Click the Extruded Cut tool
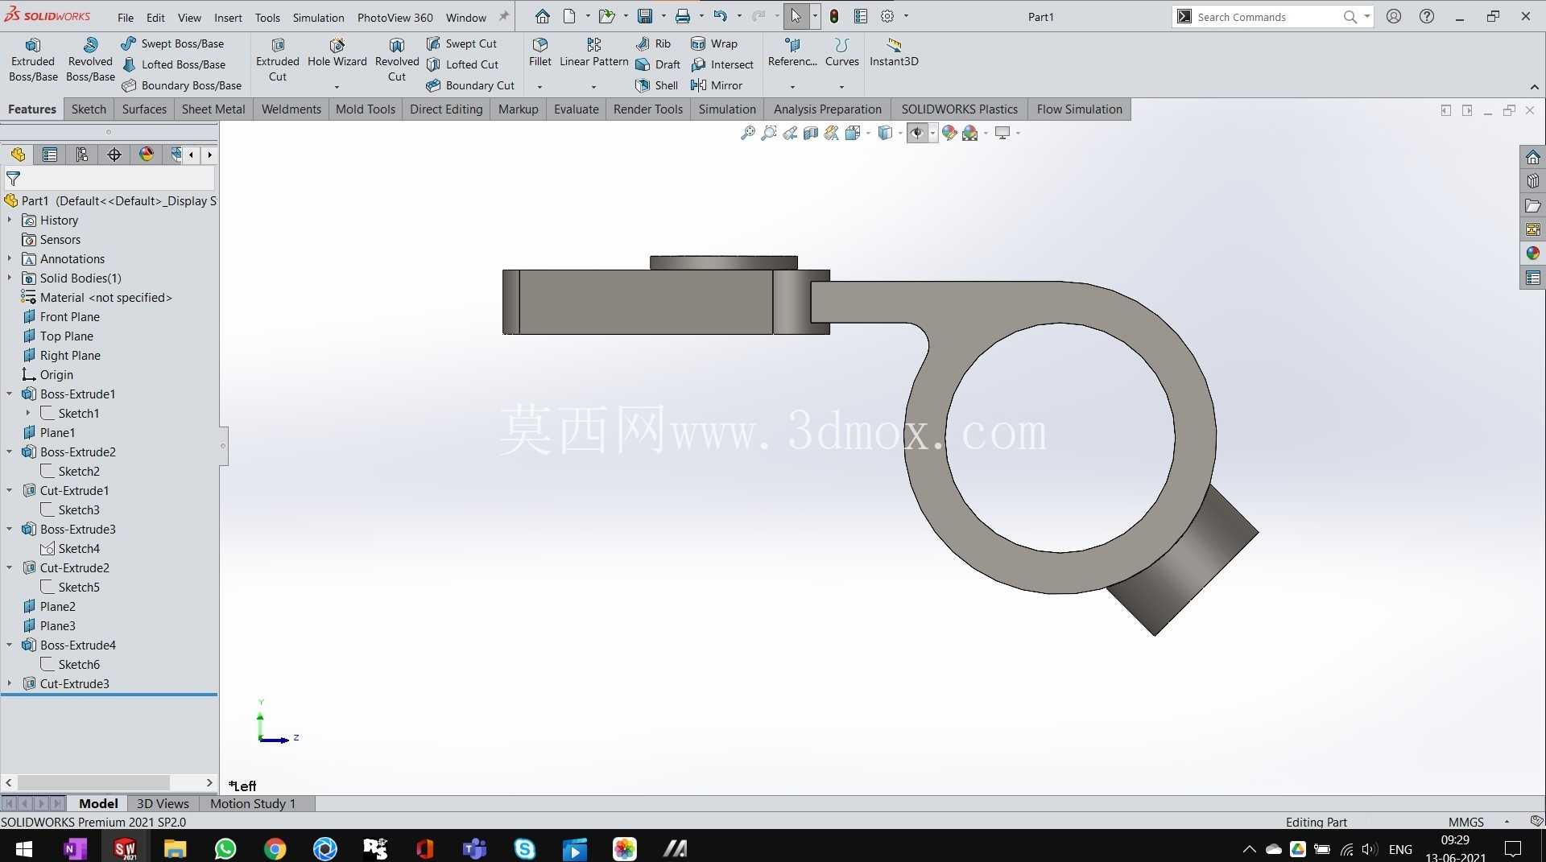Image resolution: width=1546 pixels, height=862 pixels. (x=278, y=60)
